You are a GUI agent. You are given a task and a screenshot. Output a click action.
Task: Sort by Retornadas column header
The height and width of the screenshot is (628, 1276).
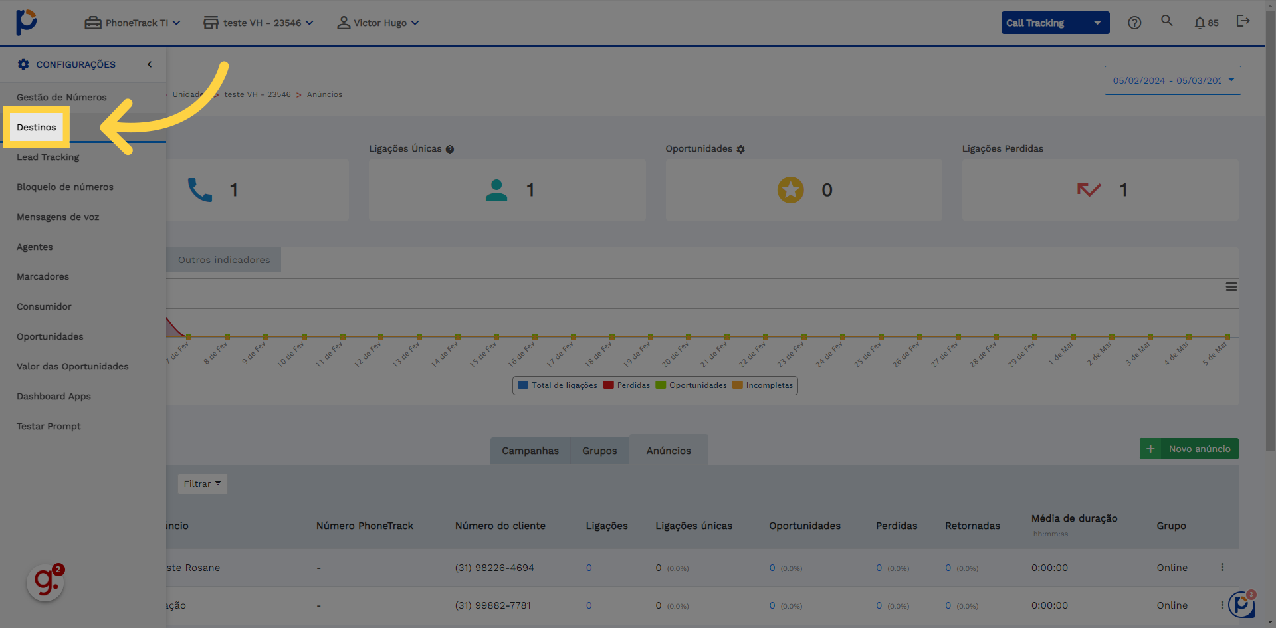point(972,526)
